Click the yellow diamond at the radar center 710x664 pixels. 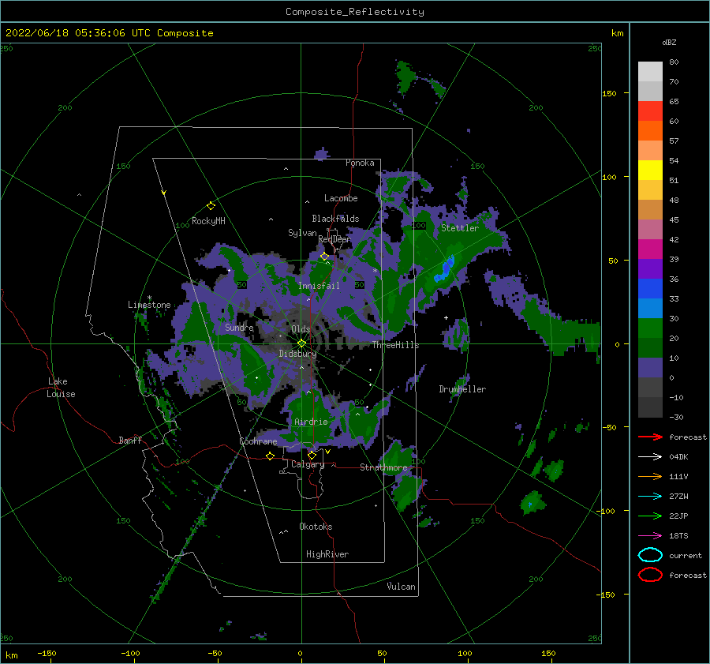[x=301, y=343]
